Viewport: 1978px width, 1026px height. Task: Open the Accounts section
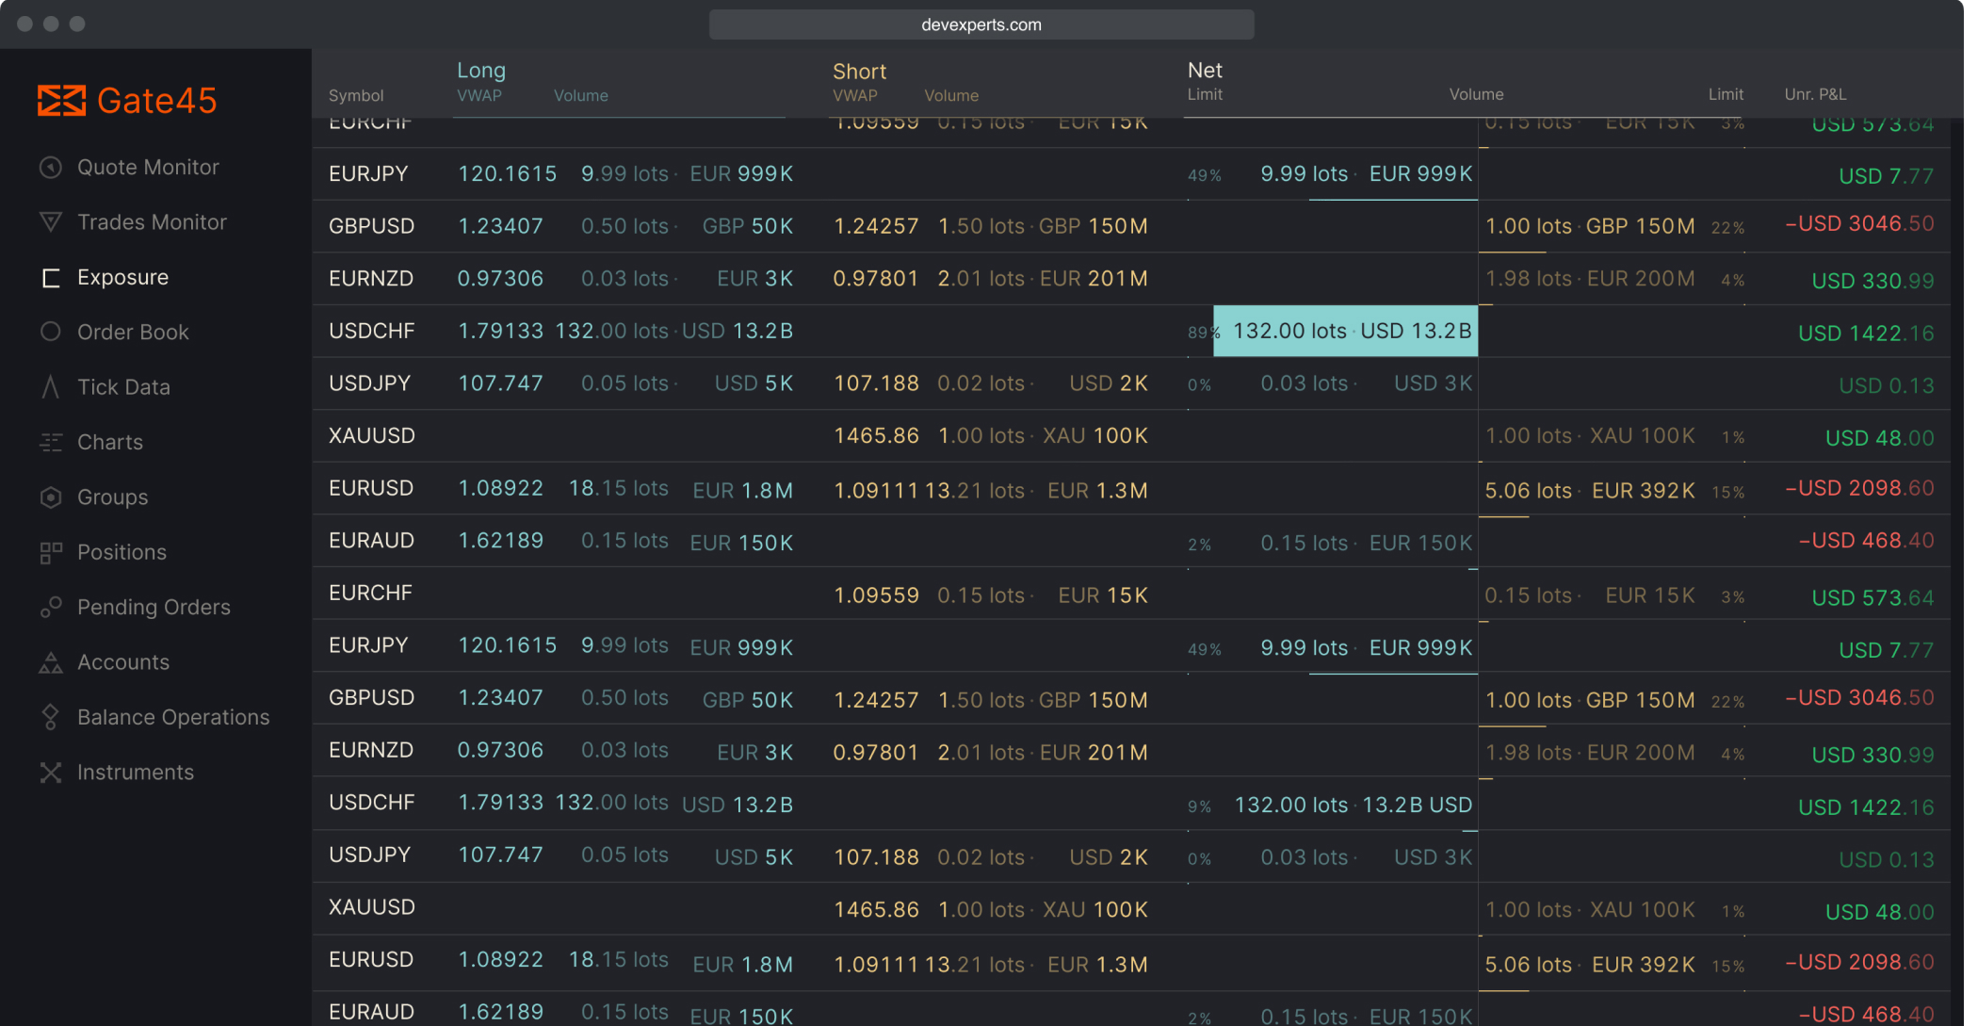(x=122, y=661)
